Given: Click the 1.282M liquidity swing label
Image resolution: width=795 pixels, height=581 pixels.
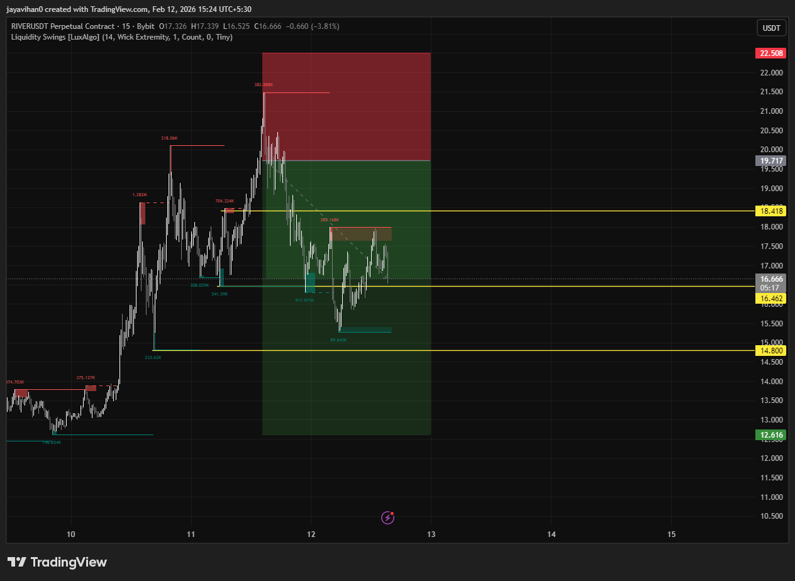Looking at the screenshot, I should (140, 195).
